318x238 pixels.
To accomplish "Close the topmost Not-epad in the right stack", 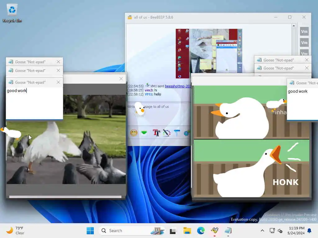I will point(307,60).
